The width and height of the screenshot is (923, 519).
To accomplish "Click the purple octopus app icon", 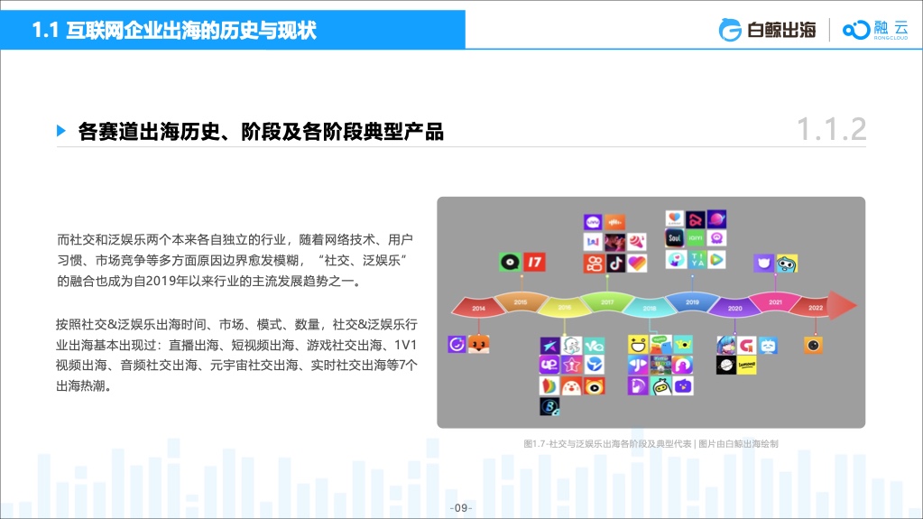I will coord(716,238).
